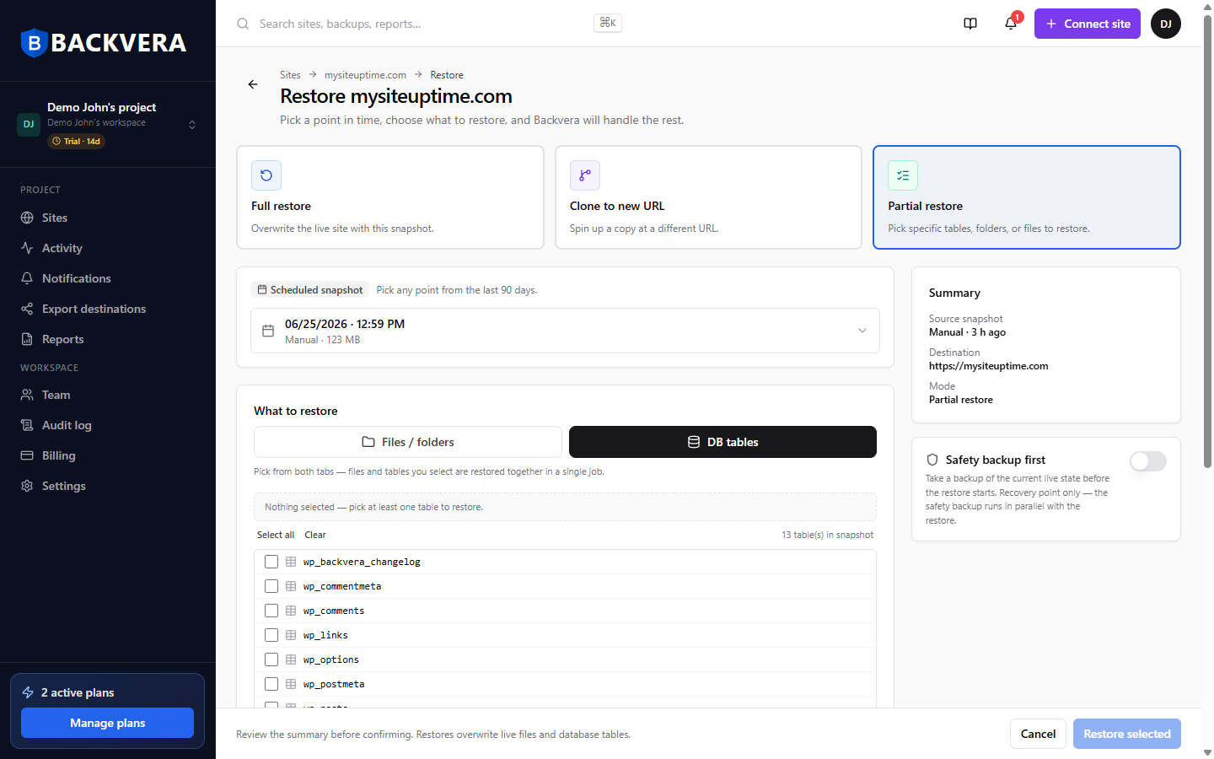
Task: Check the wp_backvera_changelog table
Action: (271, 562)
